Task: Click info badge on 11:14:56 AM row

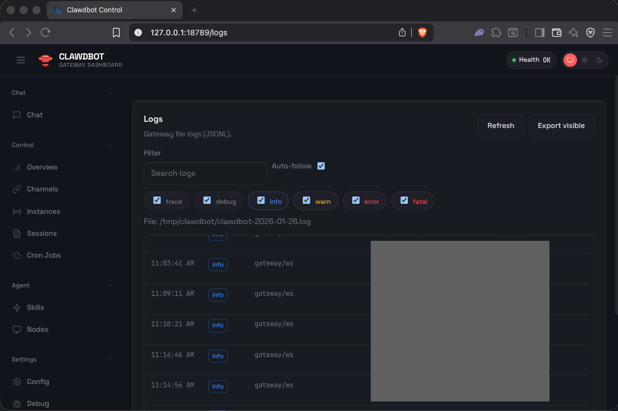Action: (x=218, y=386)
